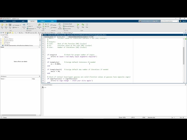Screen dimensions: 187x140
Task: Switch to the VIEW ribbon tab
Action: [52, 21]
